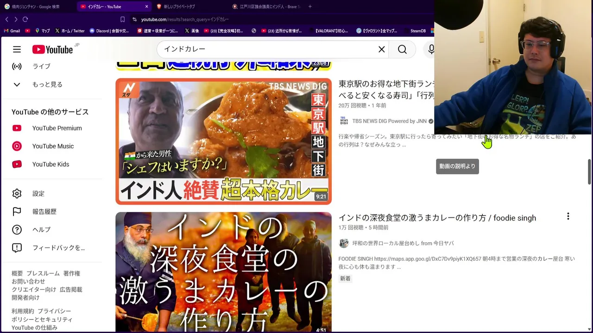Clear the search box with X
This screenshot has height=333, width=593.
pyautogui.click(x=382, y=49)
